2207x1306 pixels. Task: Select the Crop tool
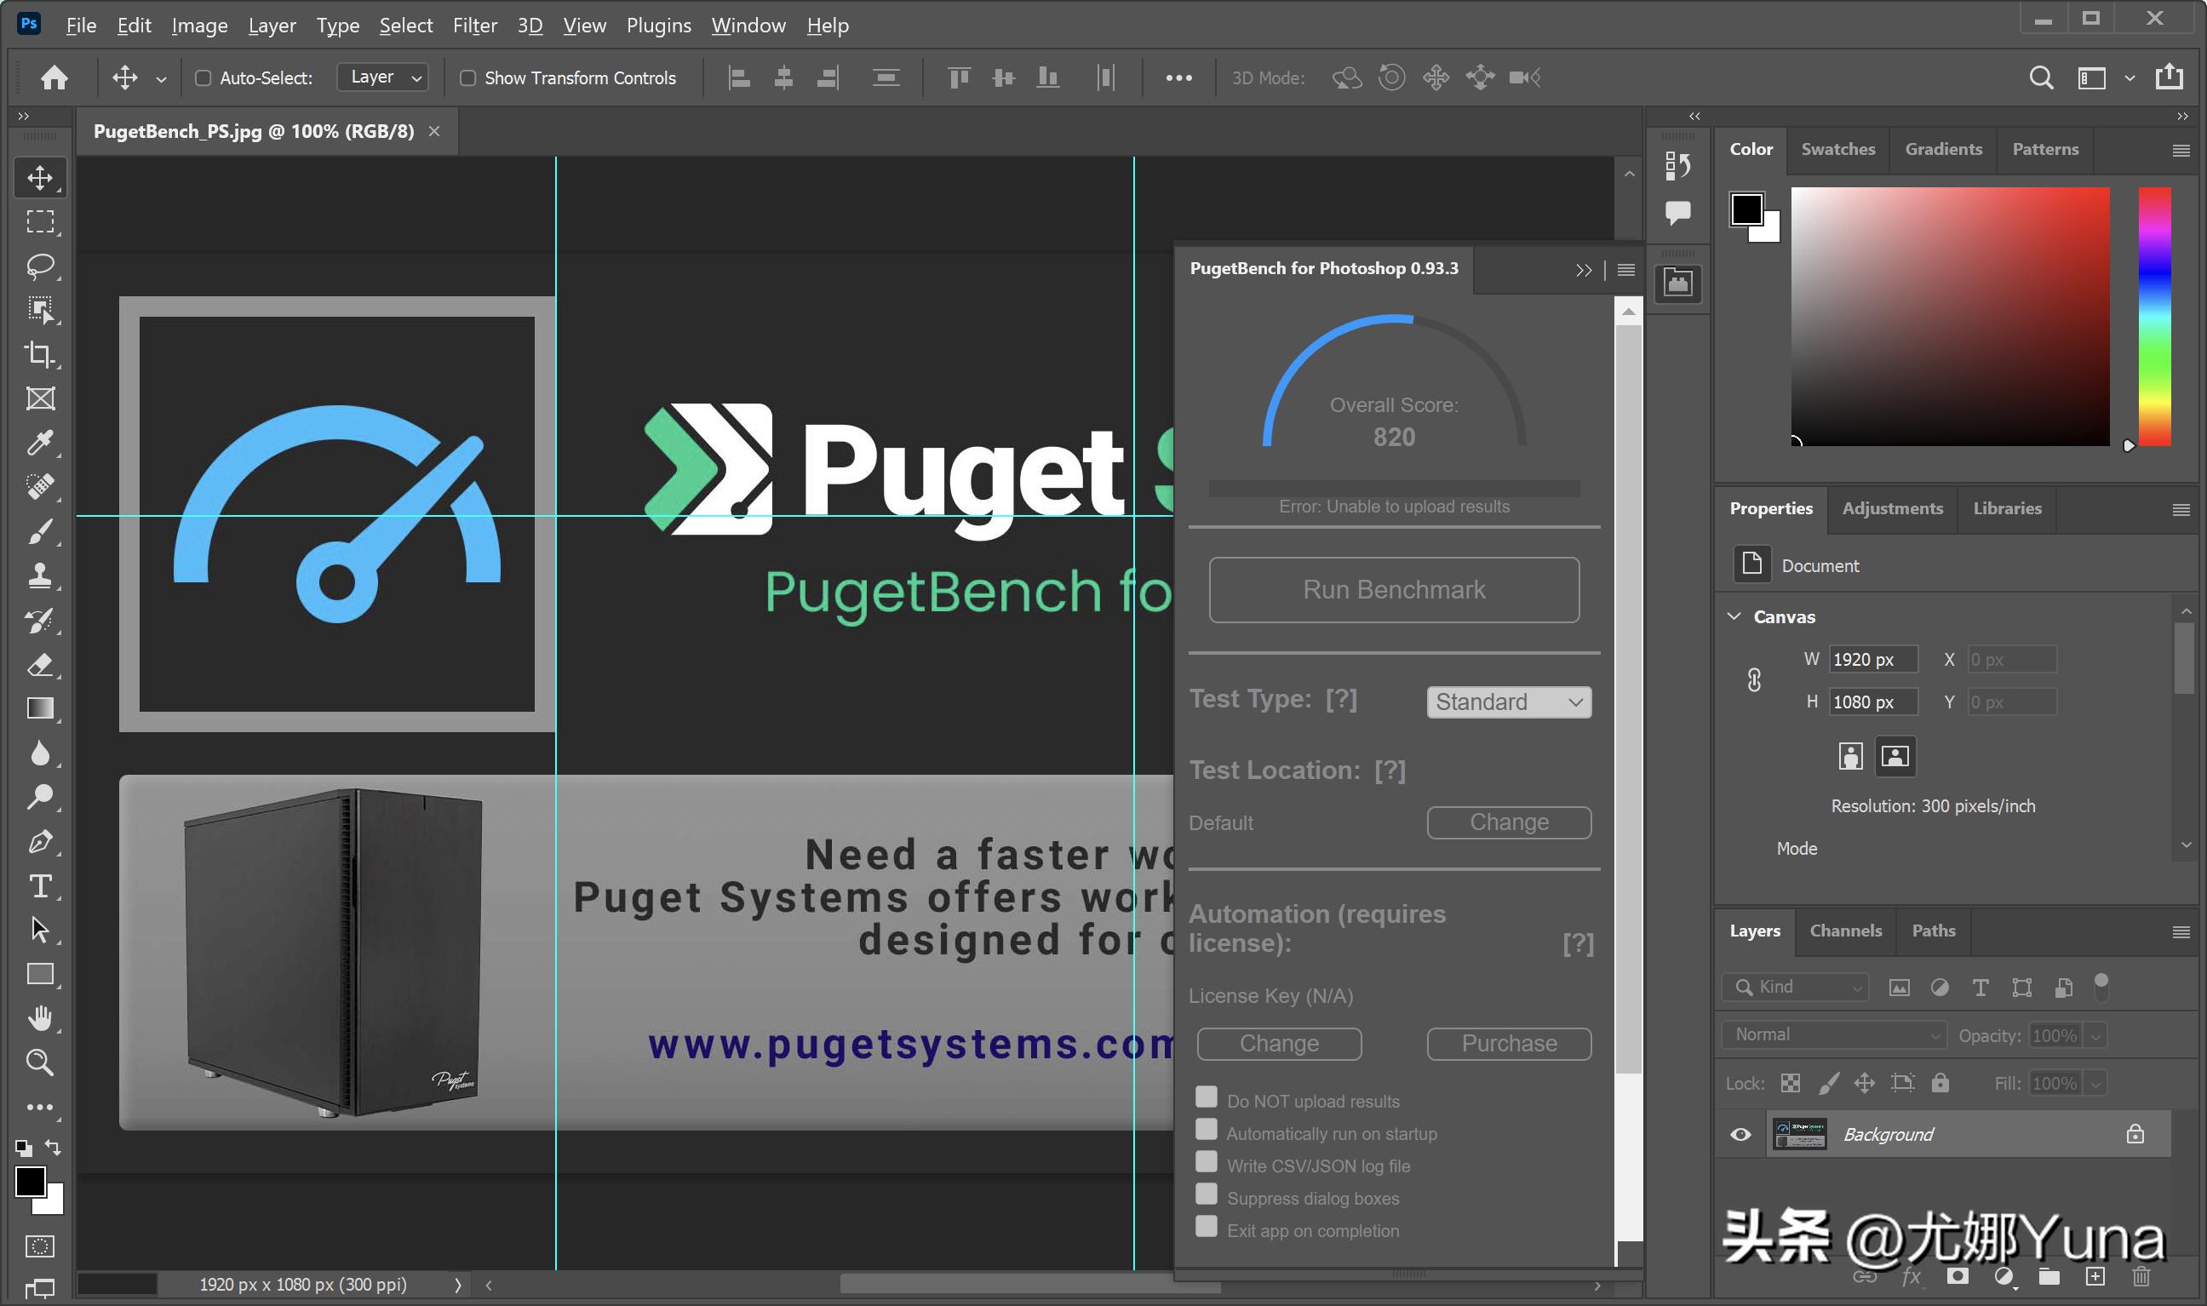coord(40,354)
